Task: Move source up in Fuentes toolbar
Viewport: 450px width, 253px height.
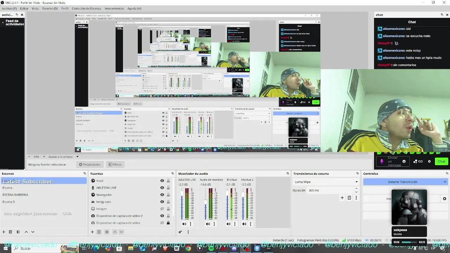Action: [x=115, y=232]
